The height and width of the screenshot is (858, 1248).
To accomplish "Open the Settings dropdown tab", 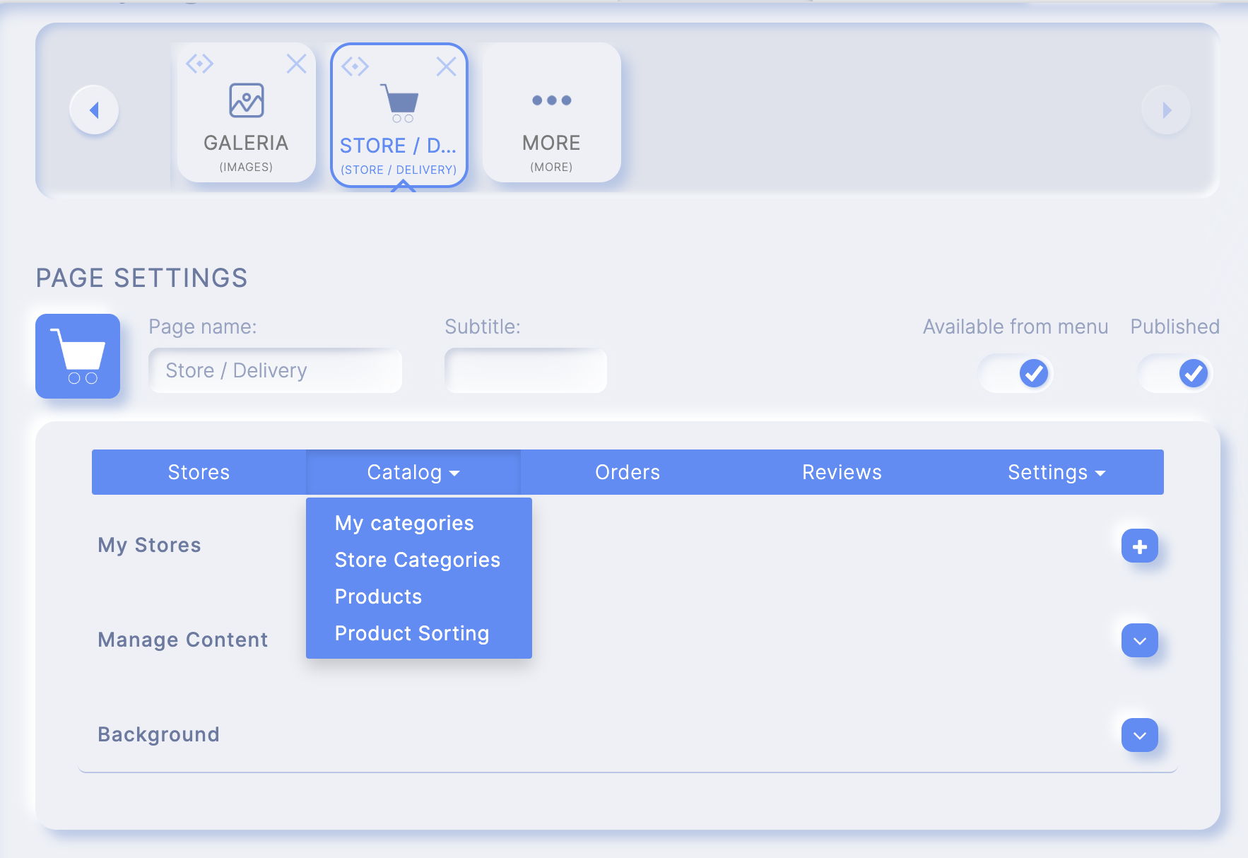I will tap(1056, 472).
